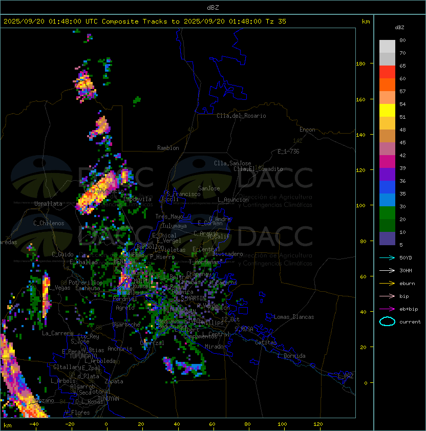The image size is (426, 431).
Task: Click the Uspallata place label
Action: point(48,204)
